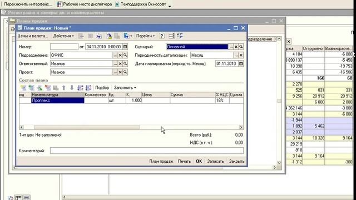Click the Отгружено column header in the background report

(x=314, y=48)
